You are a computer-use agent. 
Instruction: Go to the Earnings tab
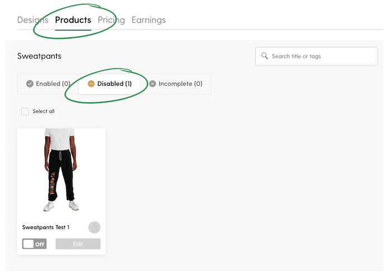tap(149, 20)
